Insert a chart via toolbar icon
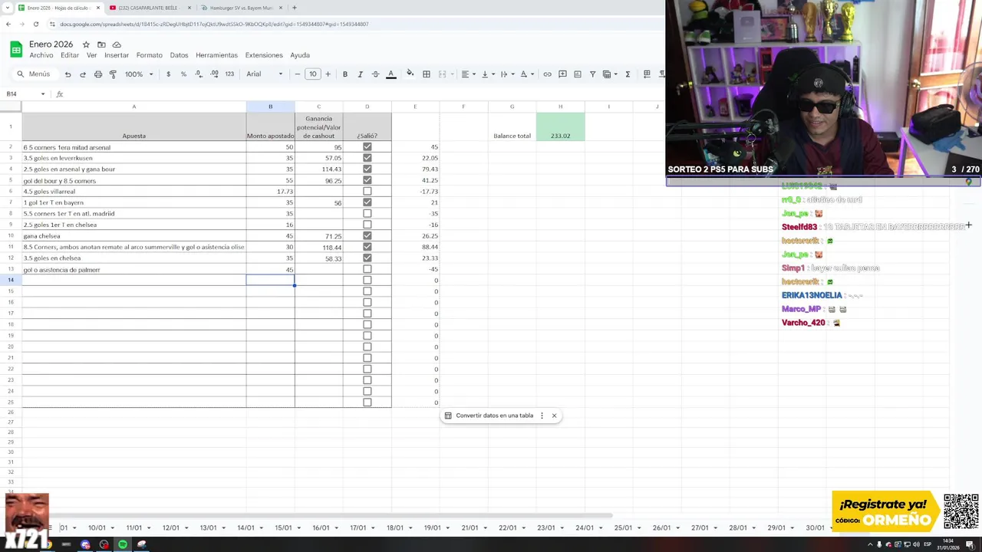 (578, 74)
